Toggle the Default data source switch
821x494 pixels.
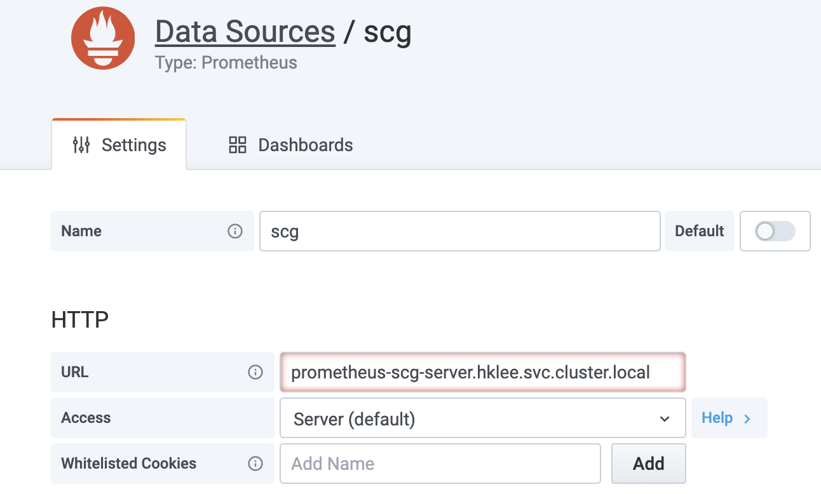click(x=775, y=231)
